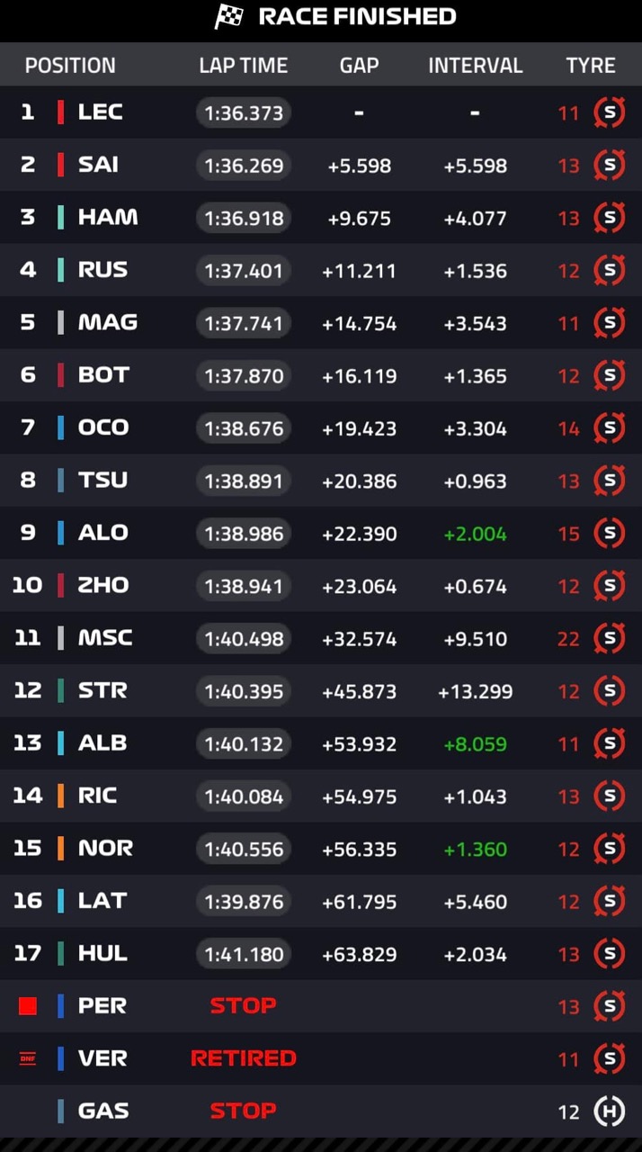Screen dimensions: 642x1152
Task: Select the INTERVAL column header
Action: (475, 66)
